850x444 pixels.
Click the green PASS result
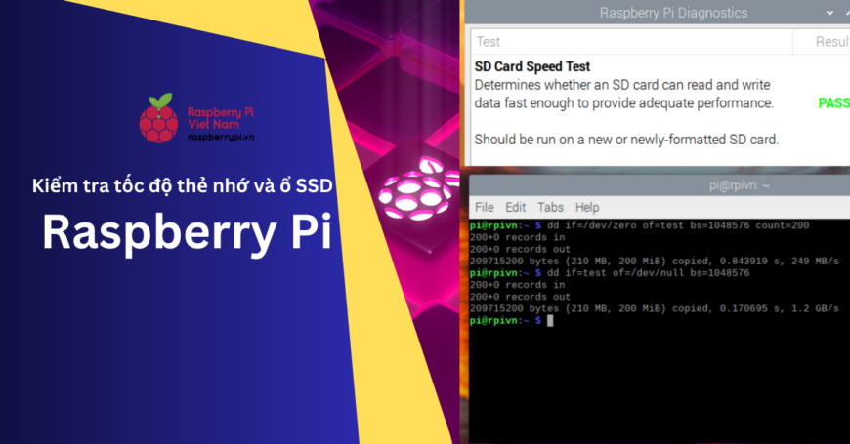[832, 102]
